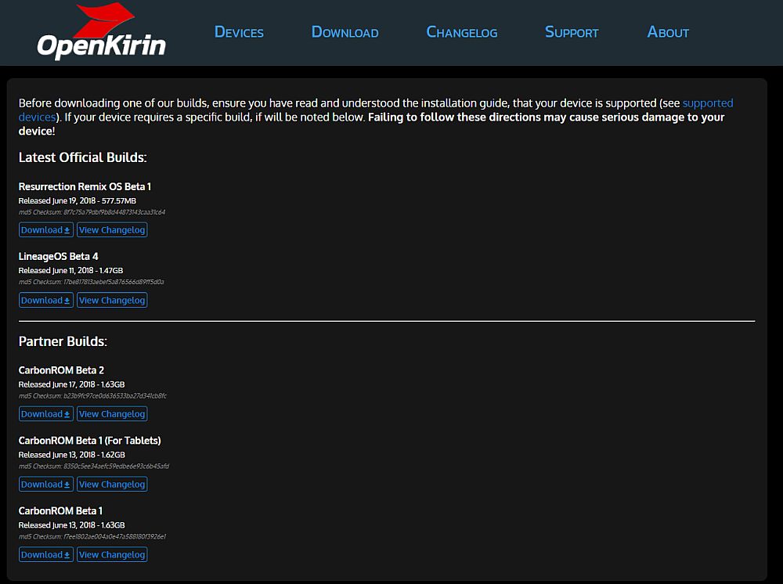
Task: Follow the supported devices link
Action: pos(708,103)
